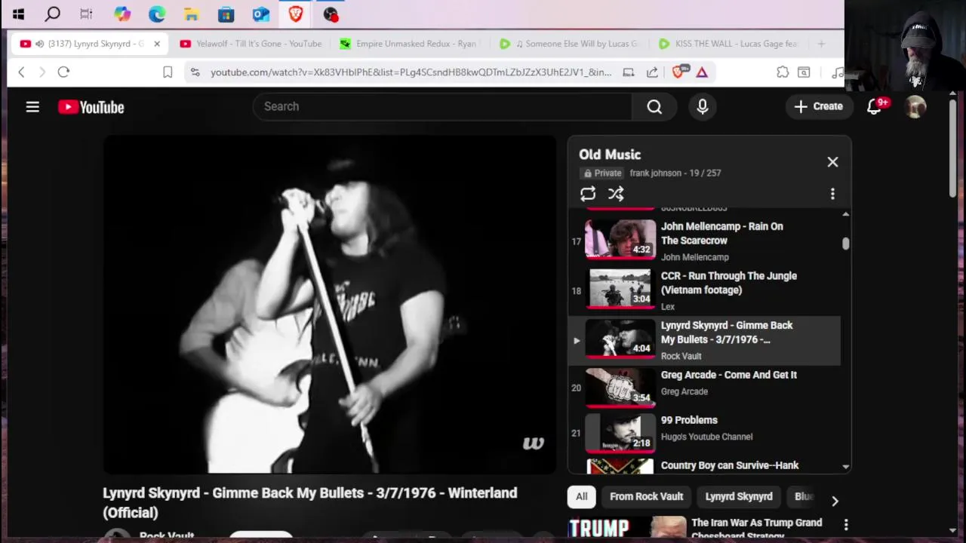Show more filter chips arrow

pos(835,501)
